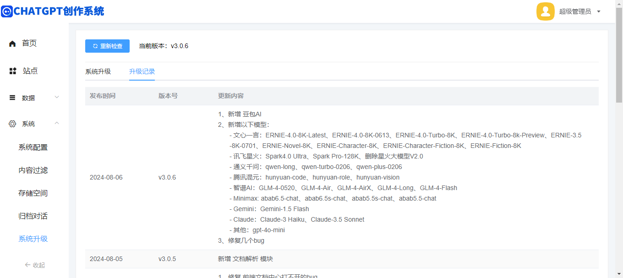Click the list icon beside 数据

pos(12,98)
